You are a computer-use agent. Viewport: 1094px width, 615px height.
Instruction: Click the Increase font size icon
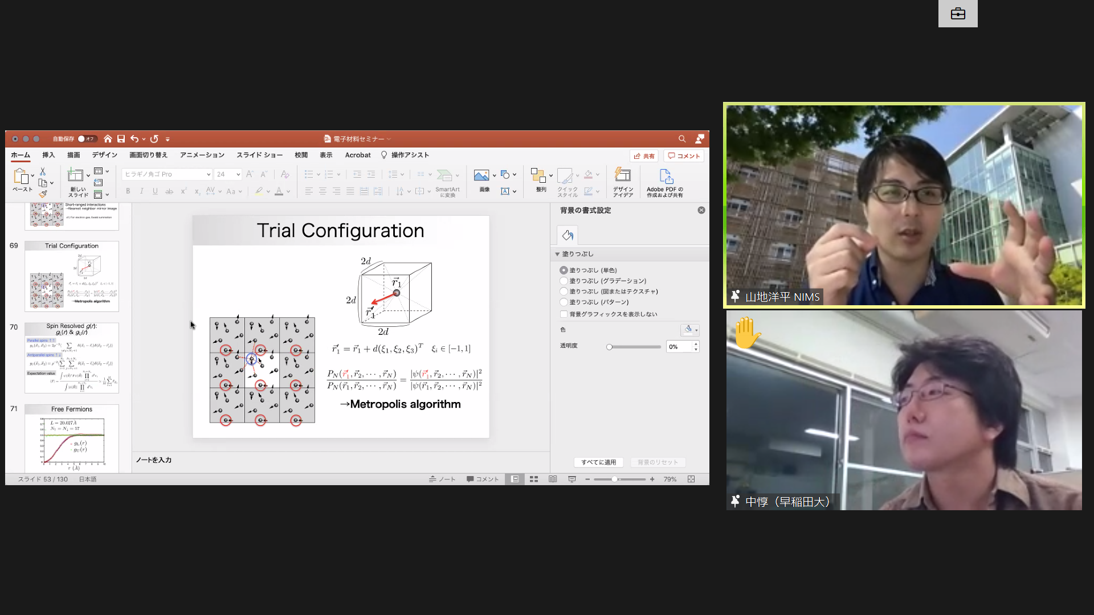[250, 174]
